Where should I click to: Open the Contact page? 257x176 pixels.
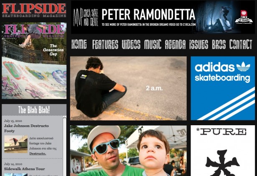point(240,44)
